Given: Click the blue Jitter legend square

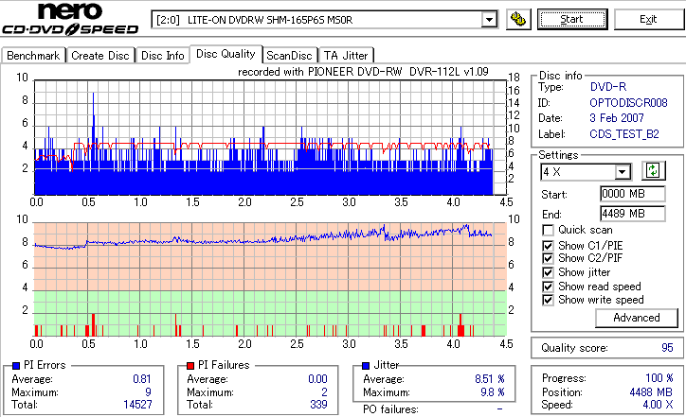Looking at the screenshot, I should click(366, 366).
